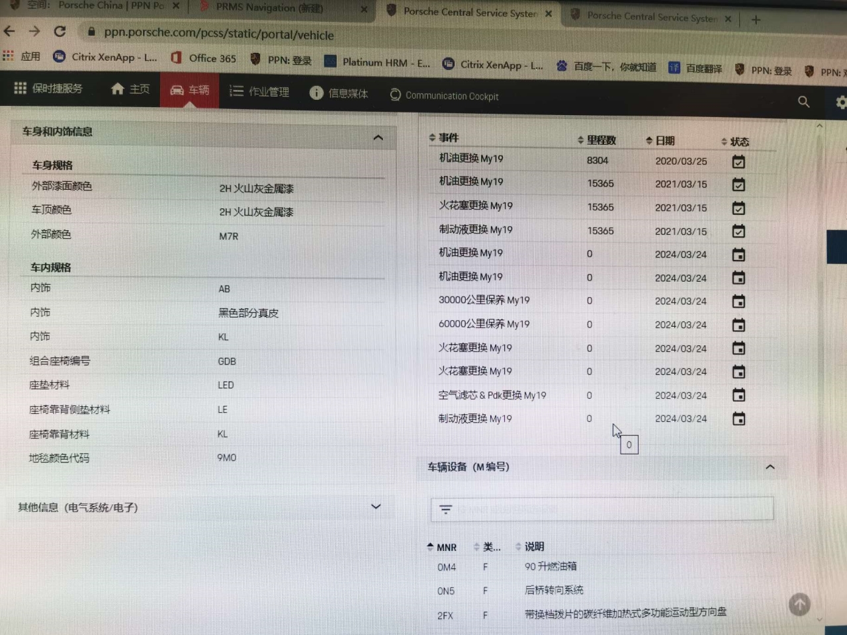Open Communication Cockpit menu item
Viewport: 847px width, 635px height.
point(444,95)
